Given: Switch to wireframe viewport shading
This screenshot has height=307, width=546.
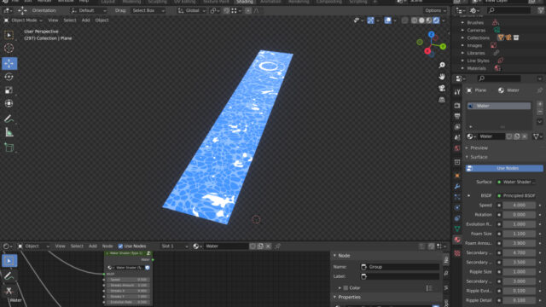Looking at the screenshot, I should [x=414, y=20].
